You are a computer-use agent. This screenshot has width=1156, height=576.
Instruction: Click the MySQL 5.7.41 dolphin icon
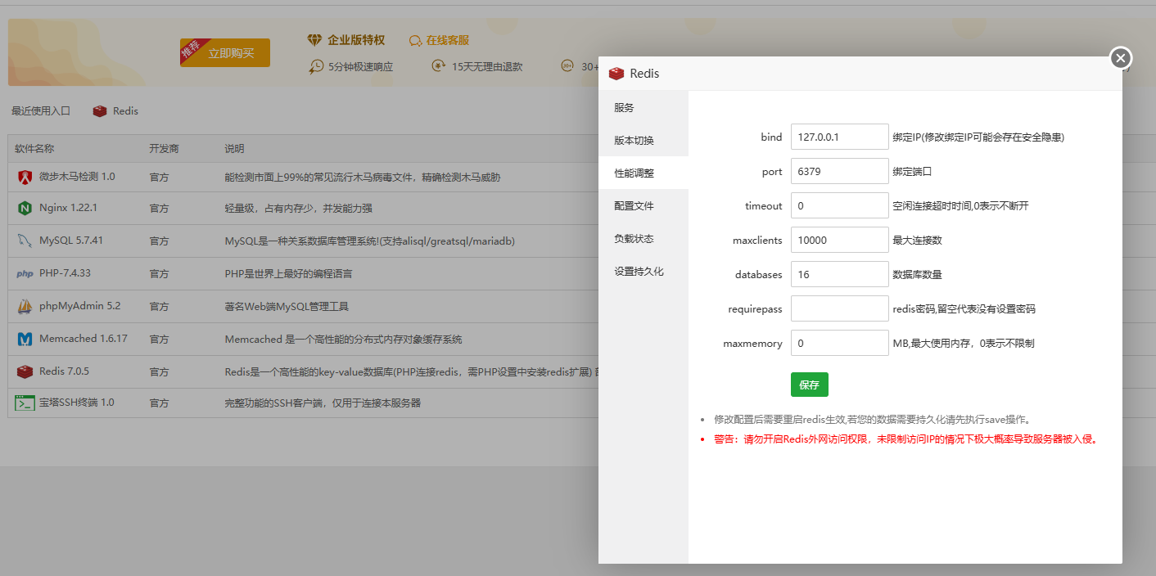pos(25,241)
